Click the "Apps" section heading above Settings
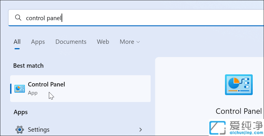The height and width of the screenshot is (136, 264). click(21, 112)
